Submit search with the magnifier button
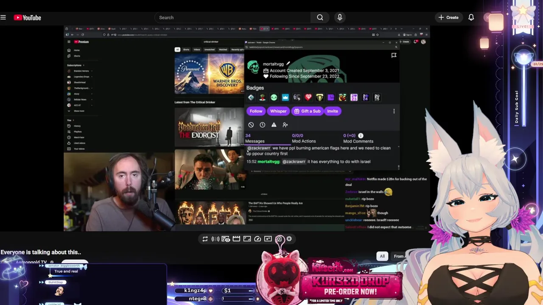Viewport: 543px width, 305px height. [320, 17]
